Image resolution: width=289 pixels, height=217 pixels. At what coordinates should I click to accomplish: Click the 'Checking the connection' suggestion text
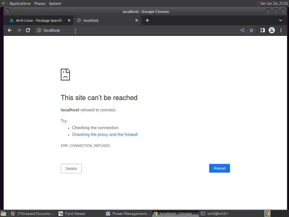tap(95, 128)
